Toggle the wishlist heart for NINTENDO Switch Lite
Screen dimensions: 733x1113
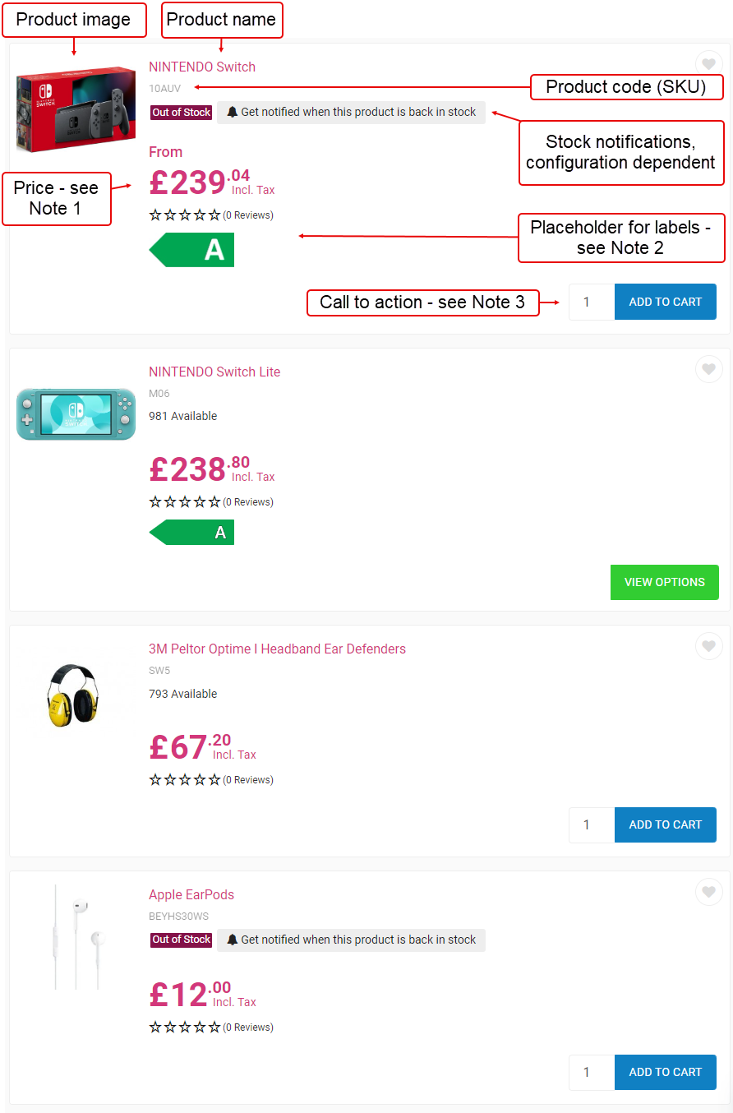[708, 369]
